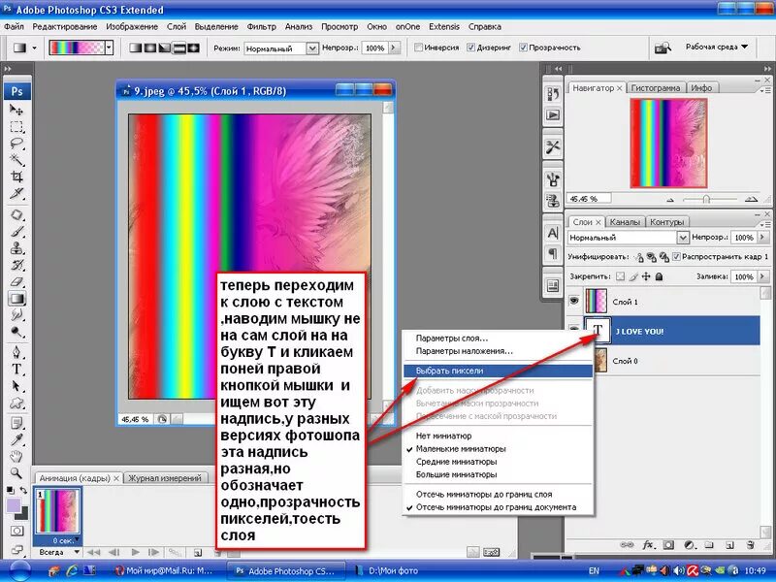776x582 pixels.
Task: Select animation frame 1 thumbnail
Action: 57,512
